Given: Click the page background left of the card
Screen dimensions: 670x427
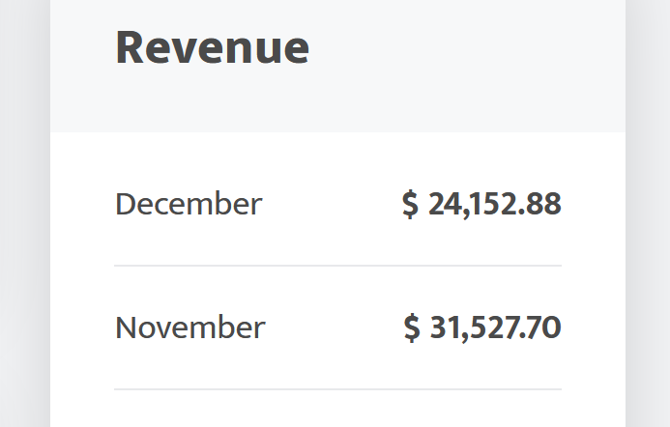Looking at the screenshot, I should pos(23,213).
